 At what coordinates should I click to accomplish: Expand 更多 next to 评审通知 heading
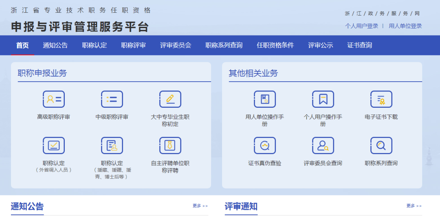[414, 206]
